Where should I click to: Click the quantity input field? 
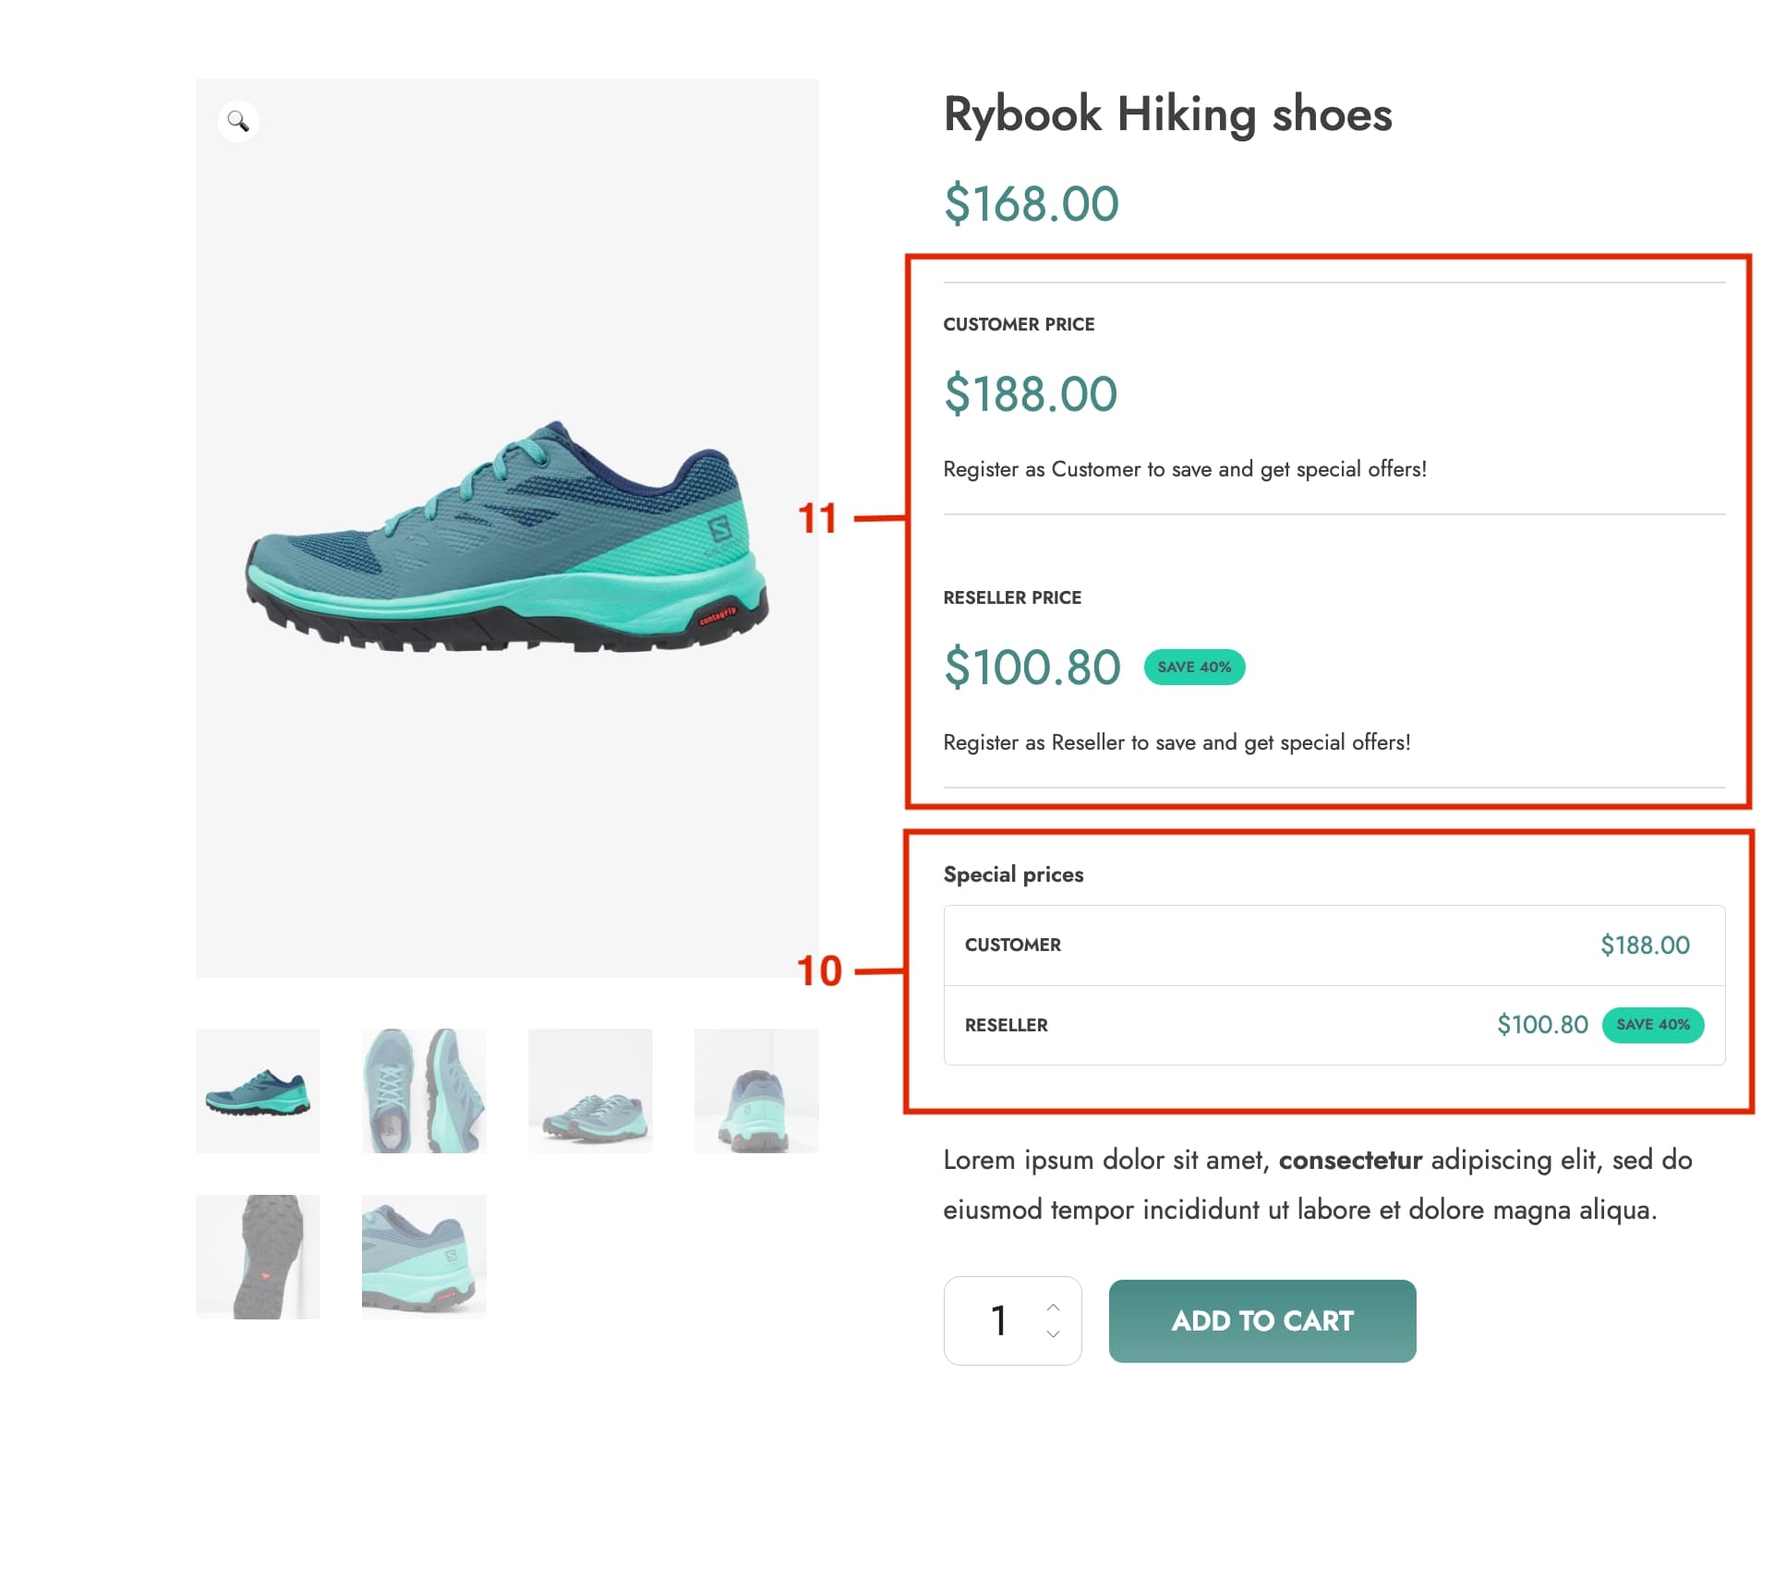tap(1012, 1320)
